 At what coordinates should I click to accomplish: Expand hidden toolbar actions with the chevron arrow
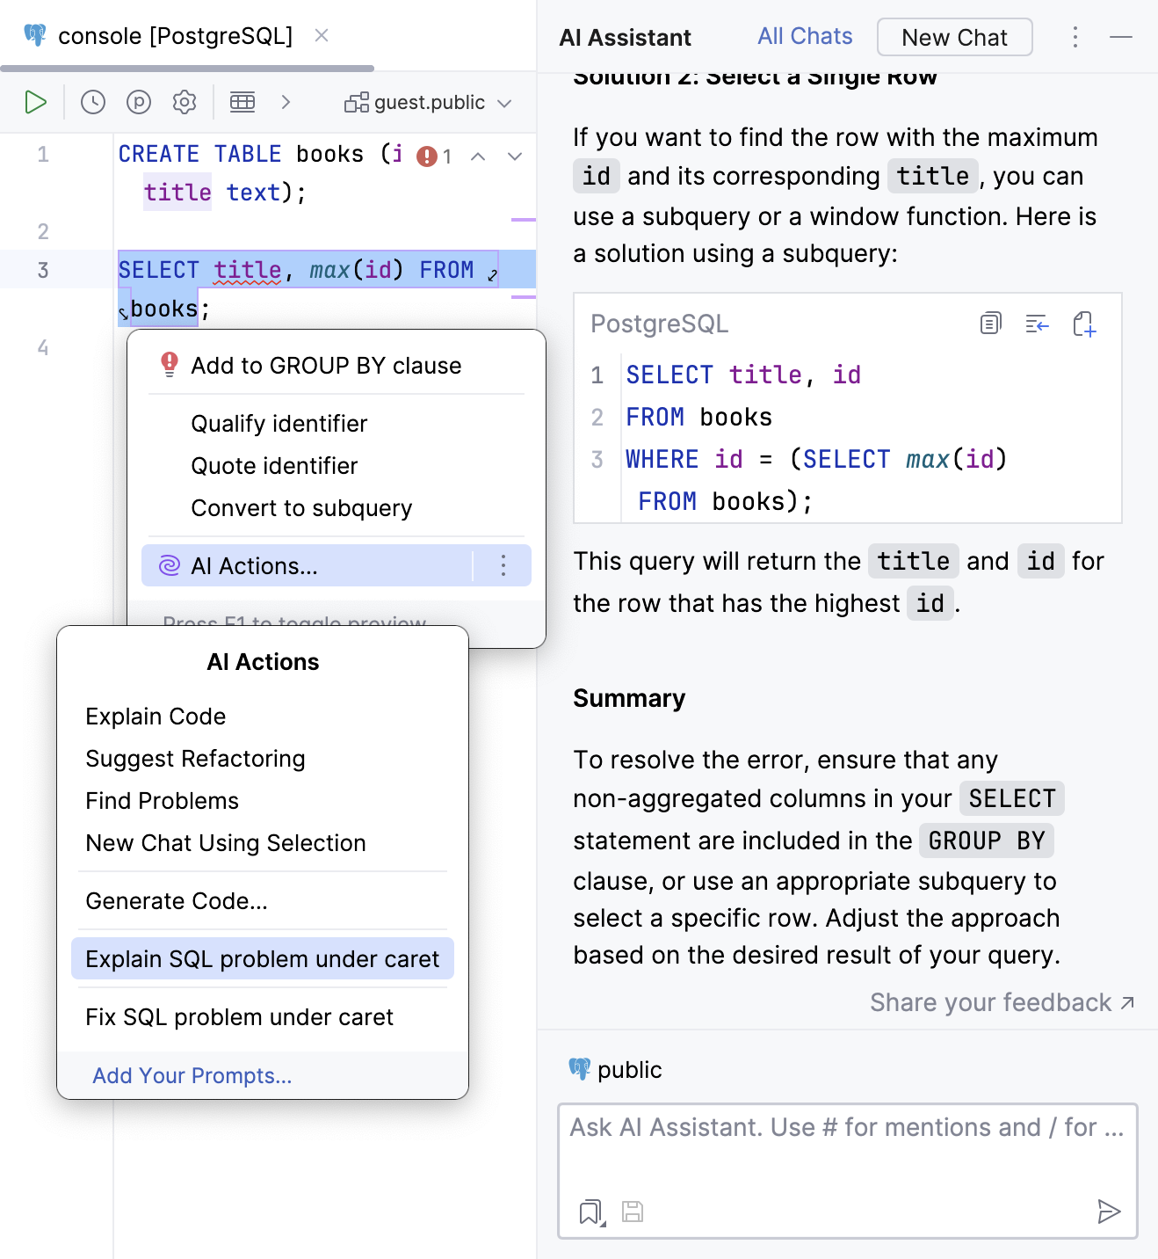tap(286, 102)
